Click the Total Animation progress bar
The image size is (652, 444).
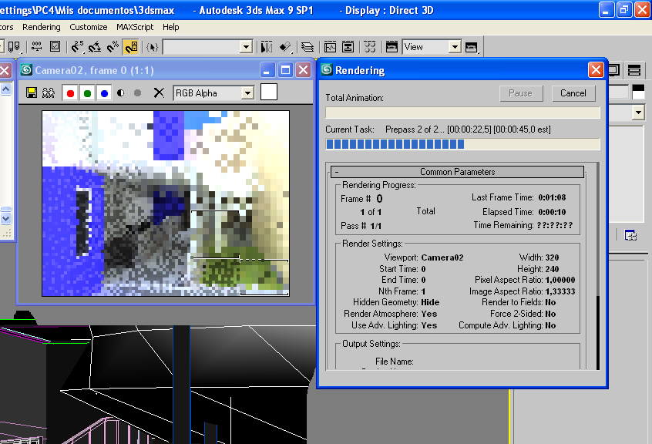(462, 113)
